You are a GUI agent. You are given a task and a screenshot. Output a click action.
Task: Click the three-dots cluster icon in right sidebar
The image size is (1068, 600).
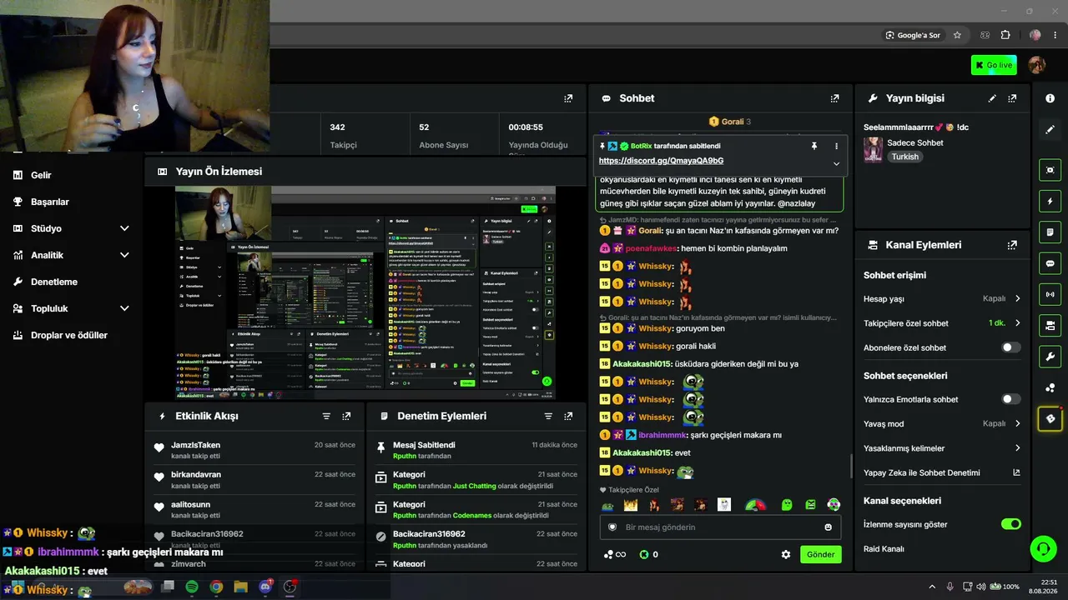1050,387
